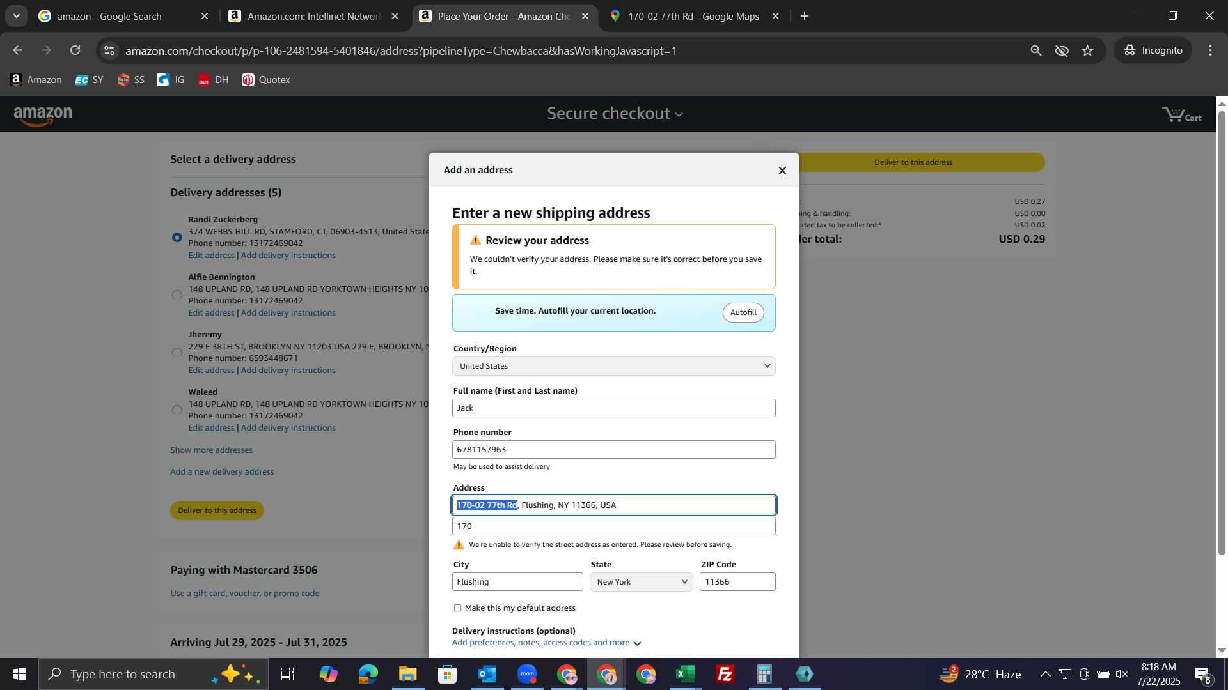Close the Add an address dialog

782,171
